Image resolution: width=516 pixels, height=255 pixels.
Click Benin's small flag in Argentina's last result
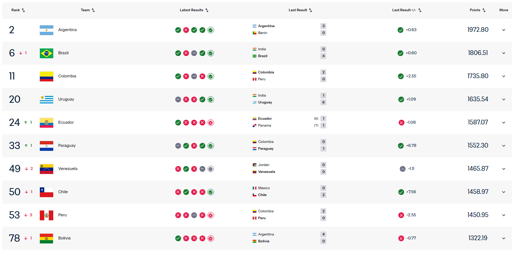[x=255, y=33]
